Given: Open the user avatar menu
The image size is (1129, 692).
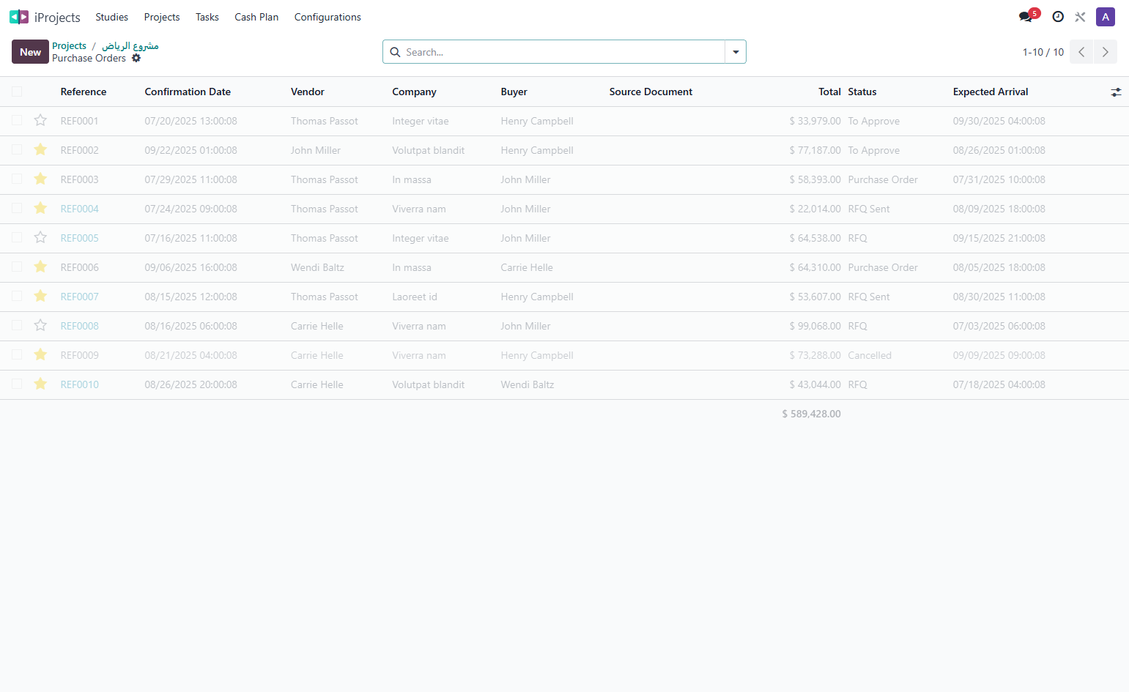Looking at the screenshot, I should coord(1106,17).
